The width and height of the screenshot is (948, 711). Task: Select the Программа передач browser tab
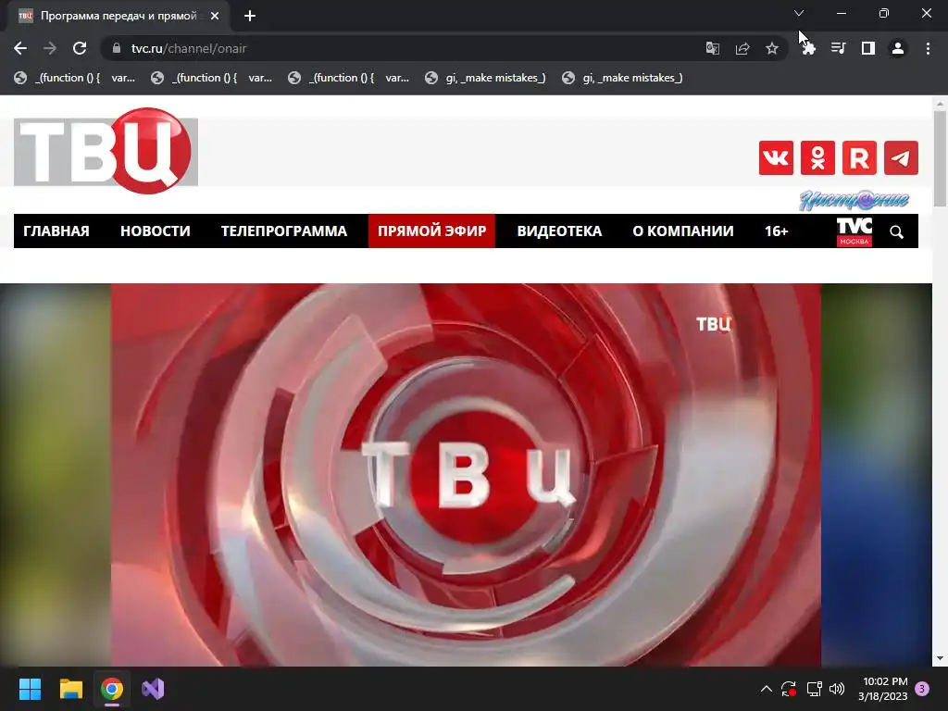click(x=118, y=16)
